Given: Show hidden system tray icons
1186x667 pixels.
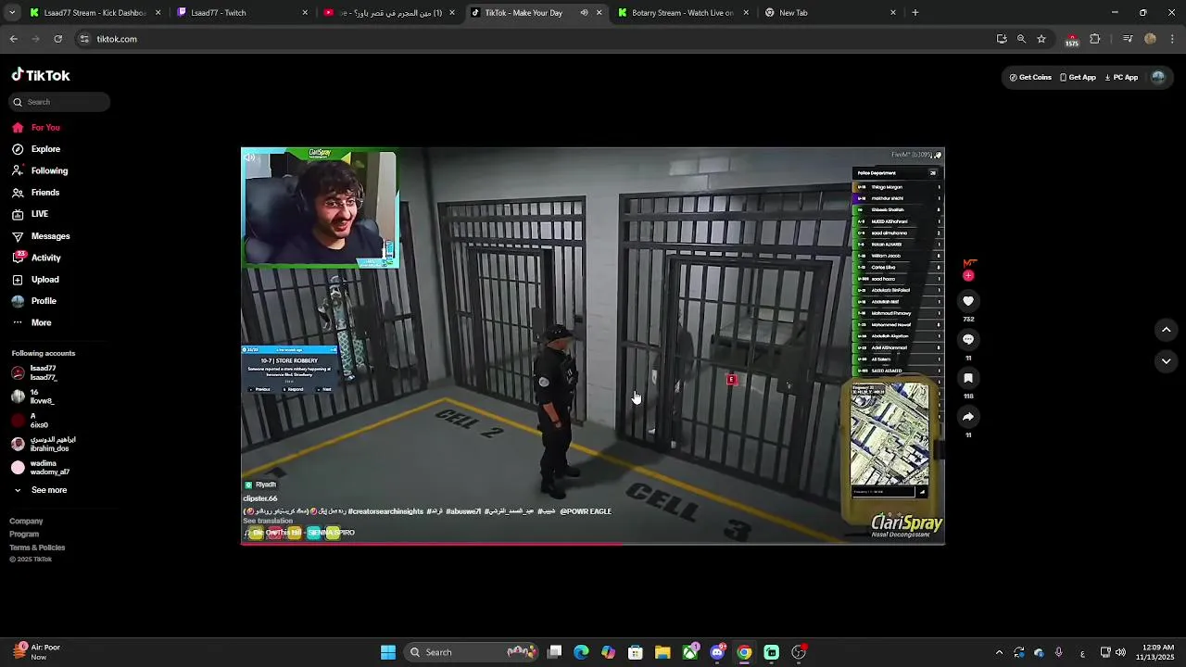Looking at the screenshot, I should (999, 652).
